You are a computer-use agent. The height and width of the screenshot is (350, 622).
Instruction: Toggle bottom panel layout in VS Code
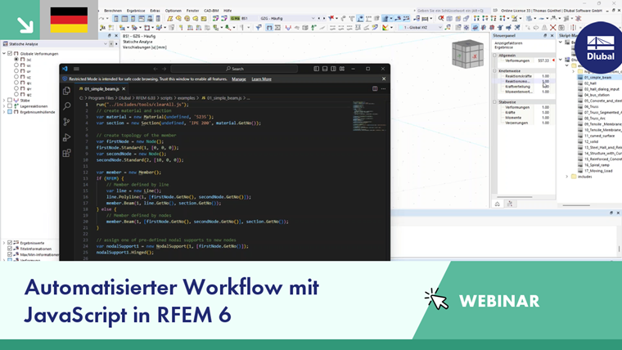[x=325, y=69]
